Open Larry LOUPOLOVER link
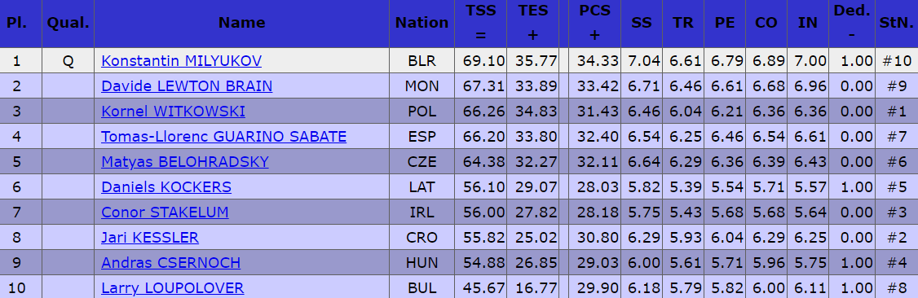The width and height of the screenshot is (918, 298). (173, 287)
